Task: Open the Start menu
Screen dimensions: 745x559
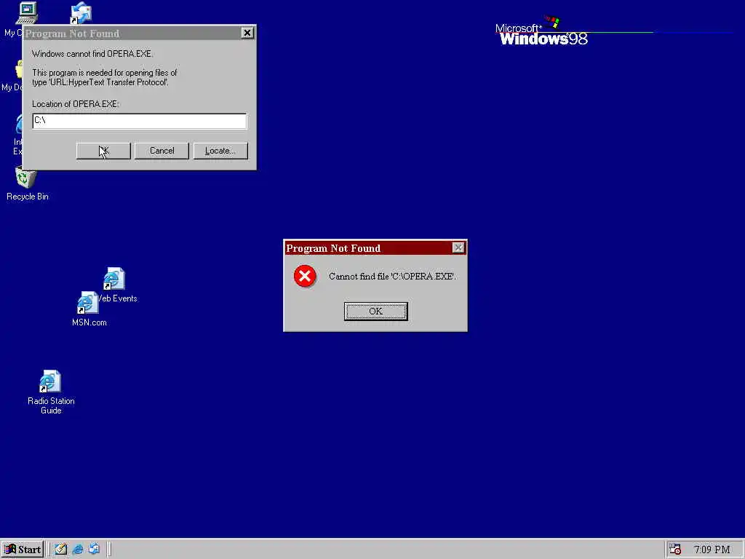Action: pos(23,550)
